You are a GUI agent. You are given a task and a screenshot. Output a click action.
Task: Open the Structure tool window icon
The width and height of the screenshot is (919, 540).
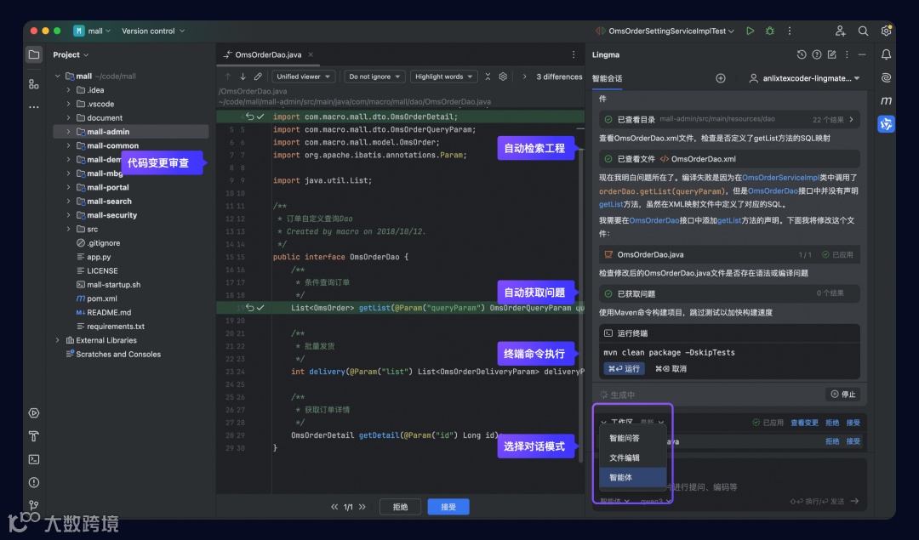click(x=34, y=83)
